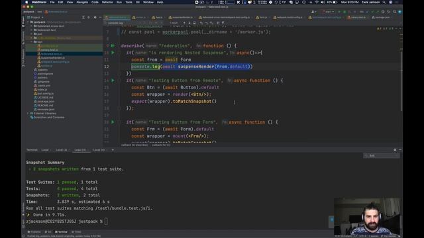Expand External Libraries node
The height and width of the screenshot is (238, 424).
click(28, 113)
